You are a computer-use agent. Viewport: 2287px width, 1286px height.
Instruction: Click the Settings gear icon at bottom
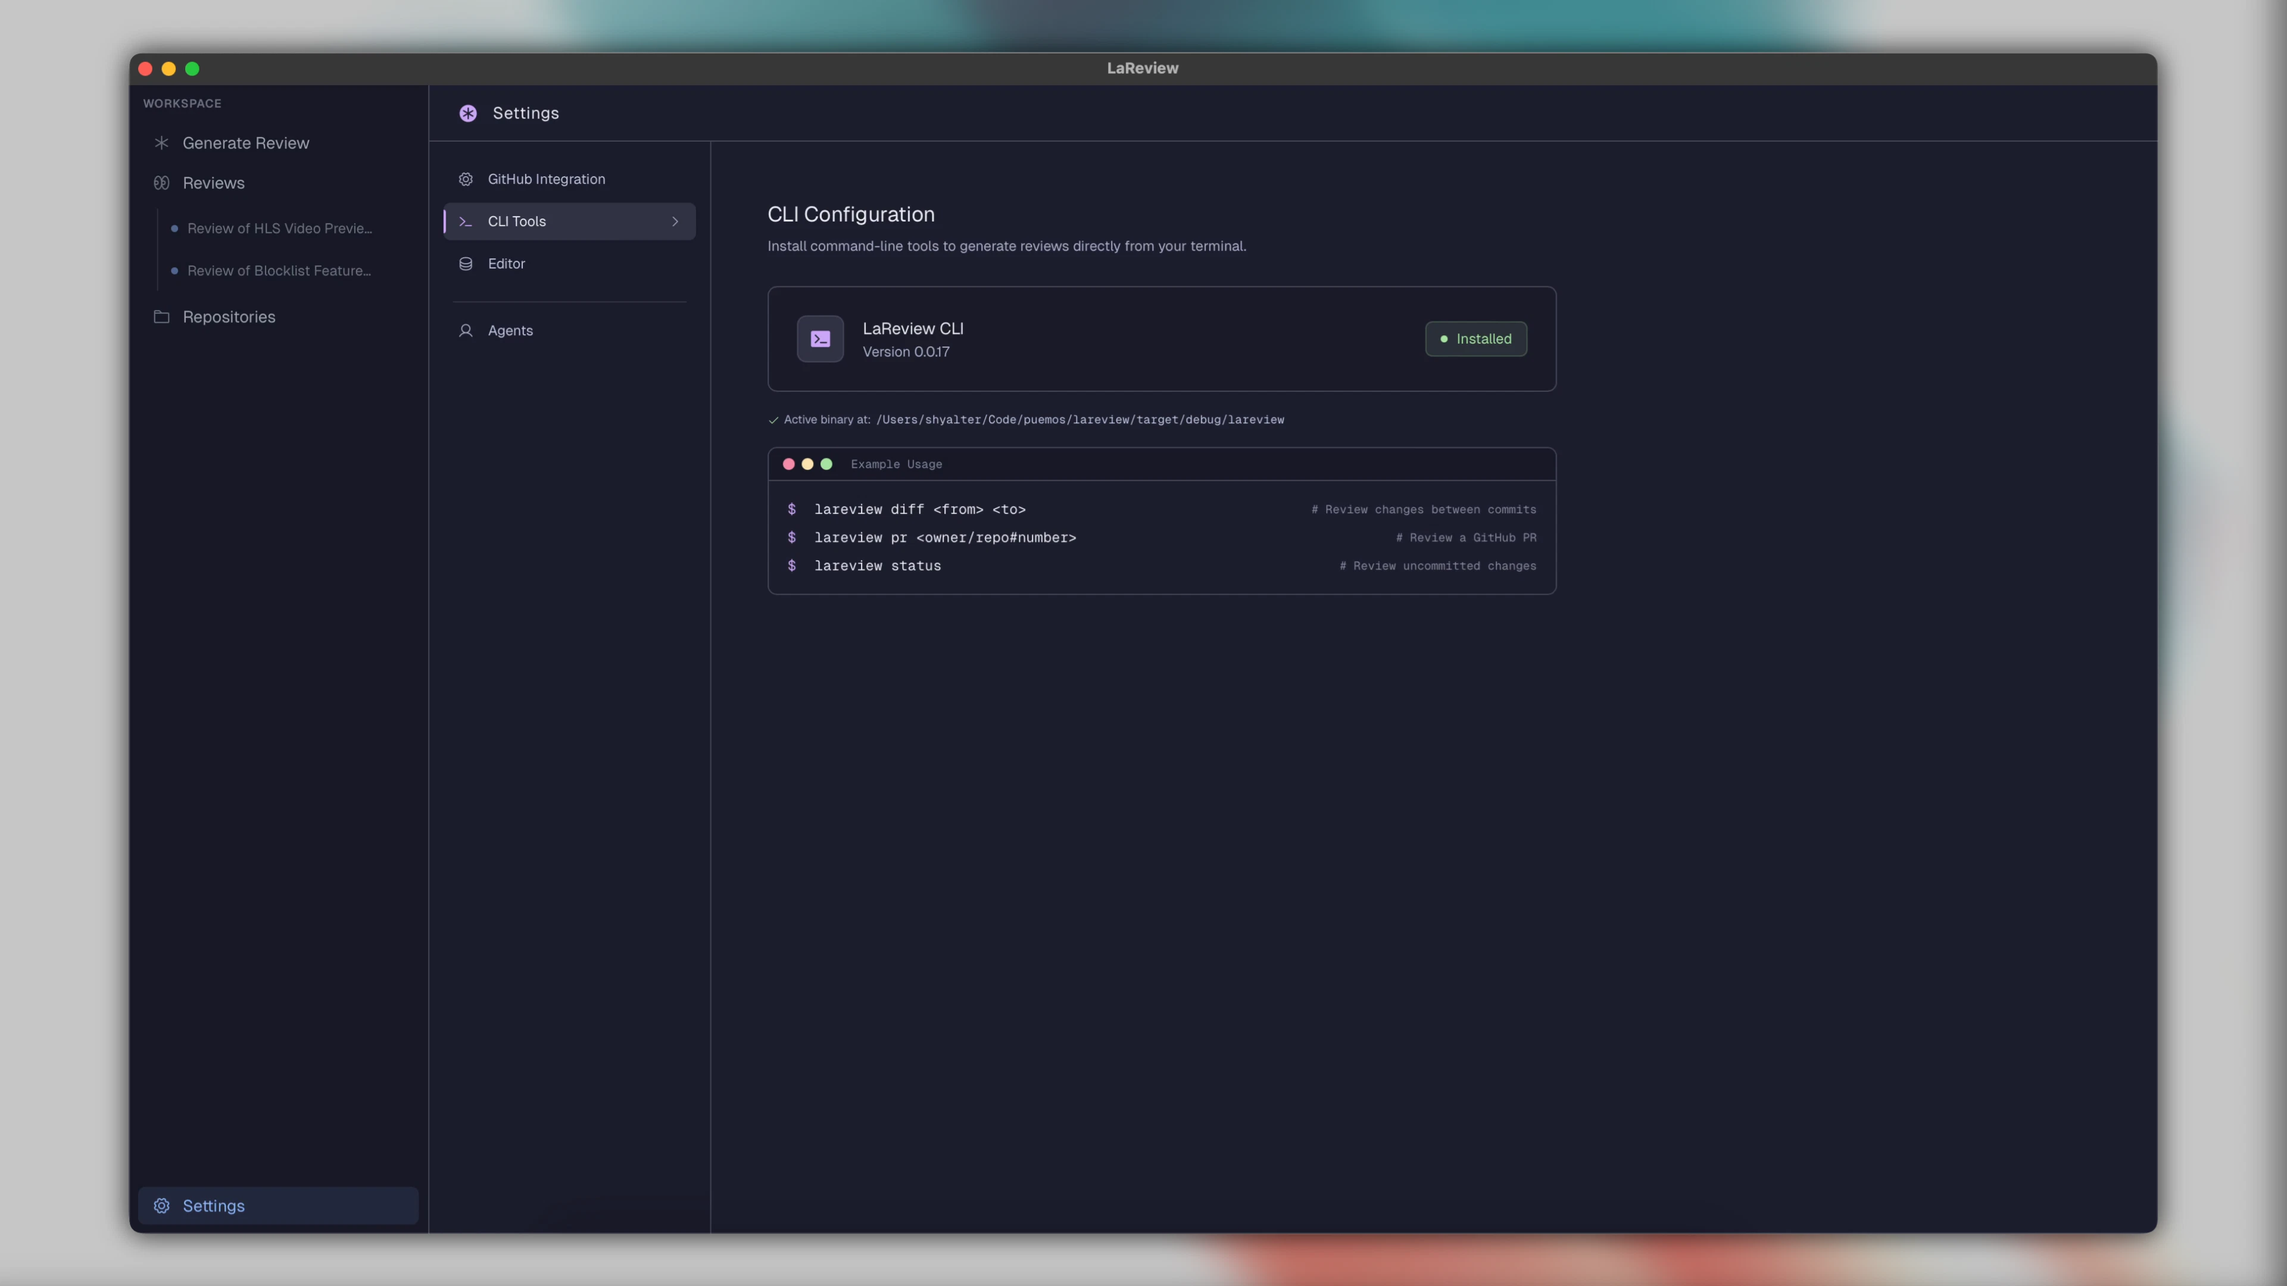(161, 1205)
